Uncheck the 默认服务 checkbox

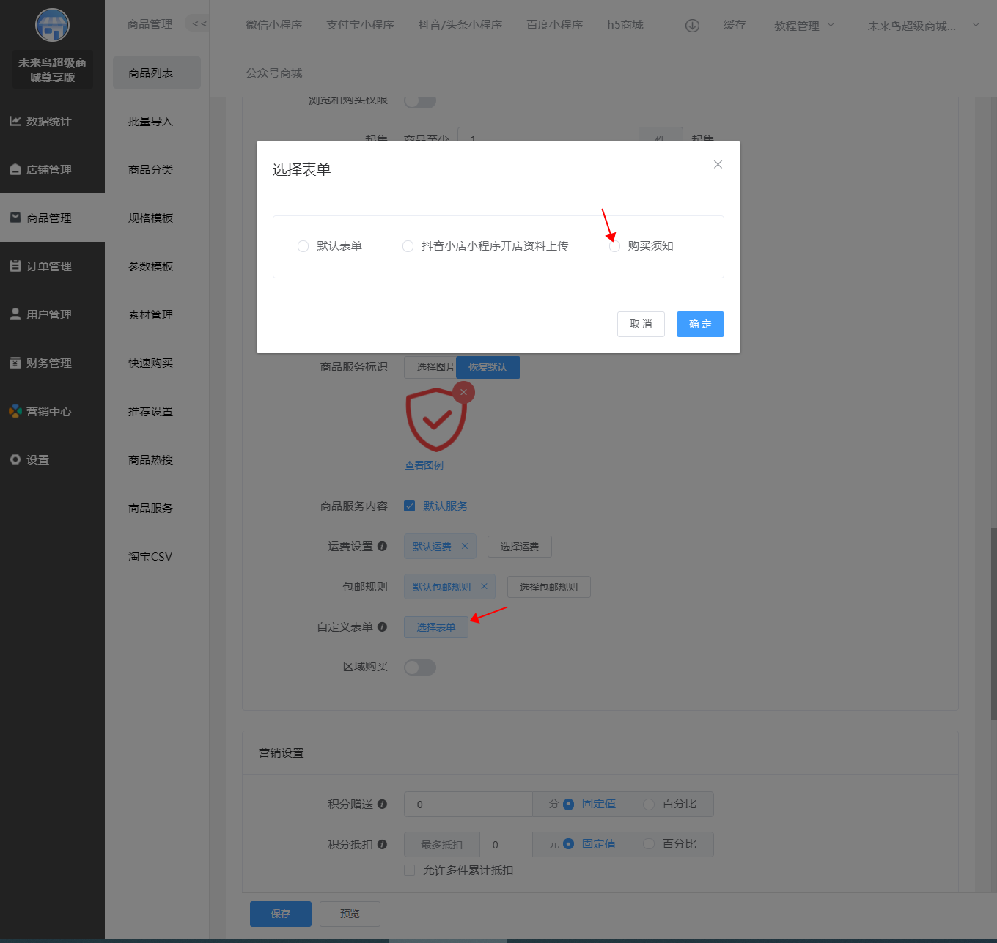410,506
